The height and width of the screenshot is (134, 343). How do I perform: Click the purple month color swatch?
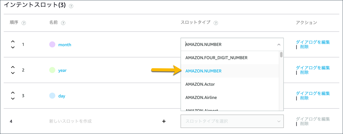tap(52, 45)
